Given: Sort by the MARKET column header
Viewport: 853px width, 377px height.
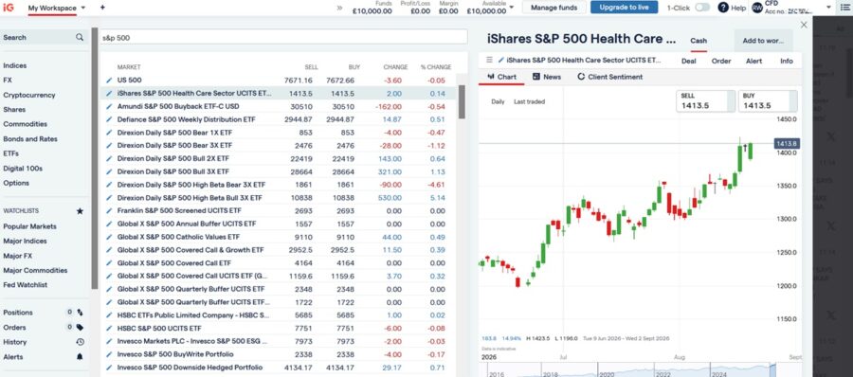Looking at the screenshot, I should point(129,67).
